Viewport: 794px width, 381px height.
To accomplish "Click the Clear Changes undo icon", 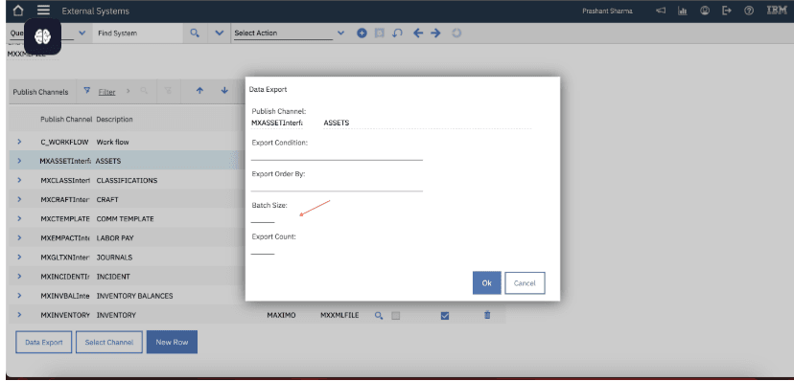I will click(398, 33).
